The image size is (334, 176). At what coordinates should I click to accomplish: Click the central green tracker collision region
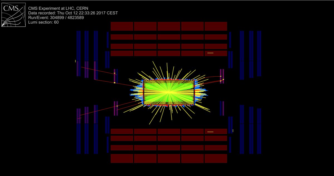pyautogui.click(x=169, y=92)
